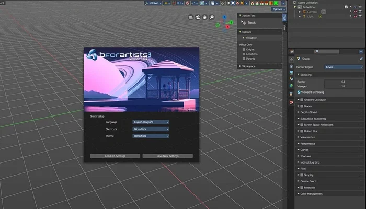This screenshot has width=366, height=209.
Task: Open the Render properties tab icon
Action: pyautogui.click(x=291, y=60)
